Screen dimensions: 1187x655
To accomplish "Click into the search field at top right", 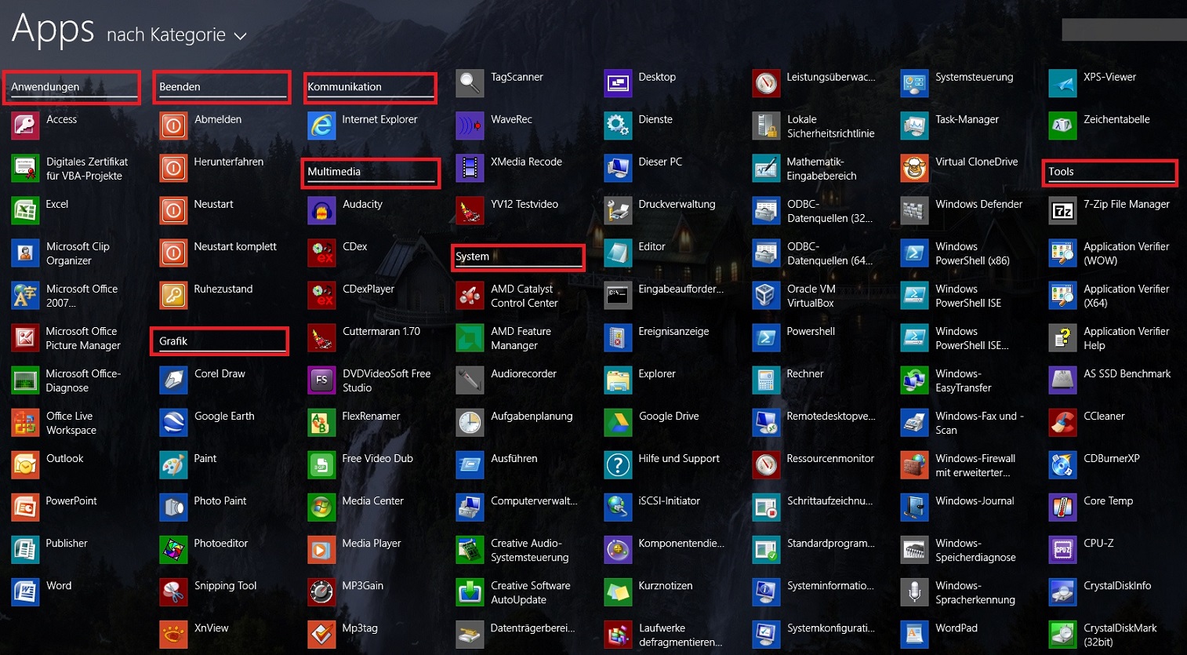I will pos(1124,30).
